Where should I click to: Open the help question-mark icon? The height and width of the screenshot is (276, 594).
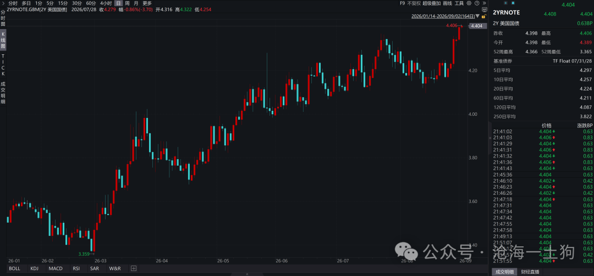pyautogui.click(x=476, y=3)
